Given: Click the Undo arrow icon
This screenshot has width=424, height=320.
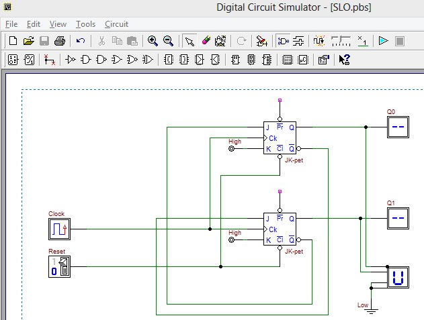Looking at the screenshot, I should pos(81,41).
